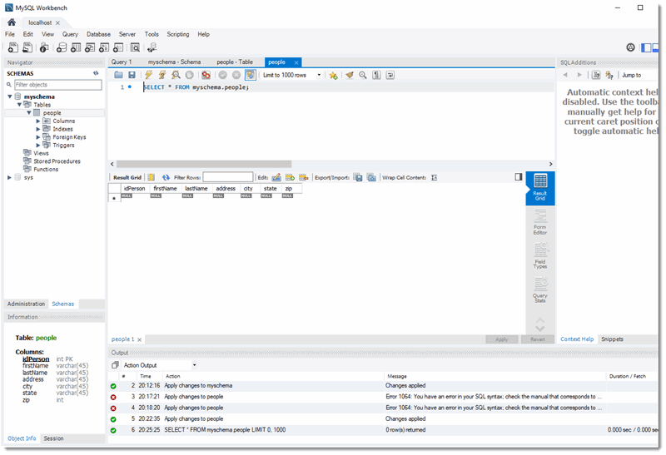The image size is (666, 455).
Task: Save snippet with star icon
Action: coord(333,76)
